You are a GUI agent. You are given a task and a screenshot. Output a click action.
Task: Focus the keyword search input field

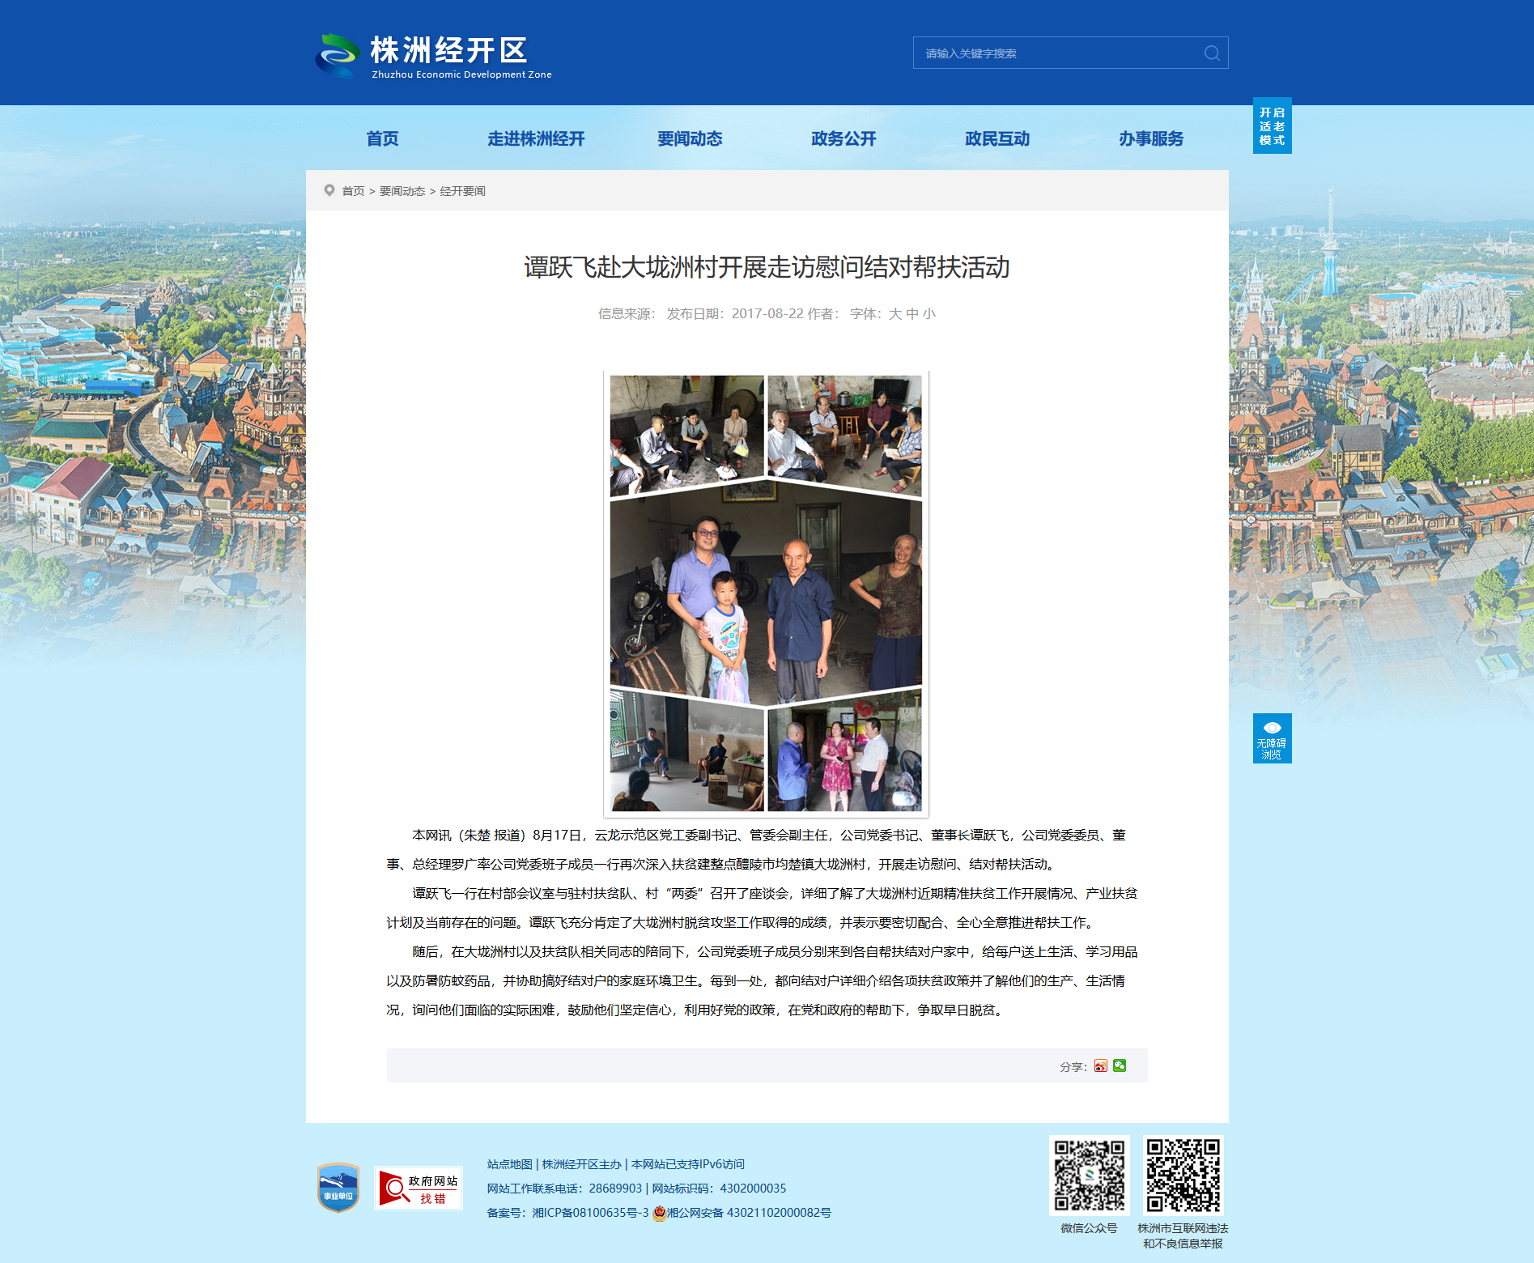[x=1059, y=53]
